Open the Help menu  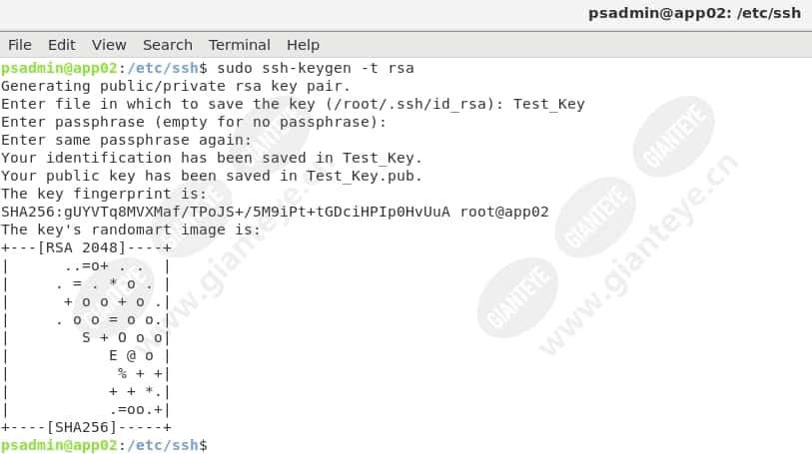tap(303, 45)
